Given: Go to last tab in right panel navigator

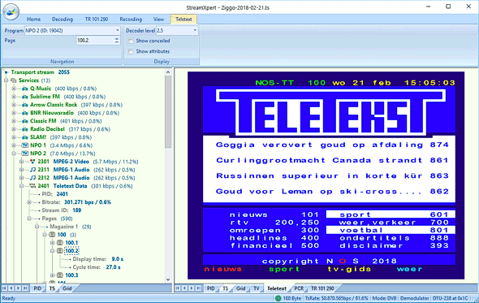Looking at the screenshot, I should (199, 288).
